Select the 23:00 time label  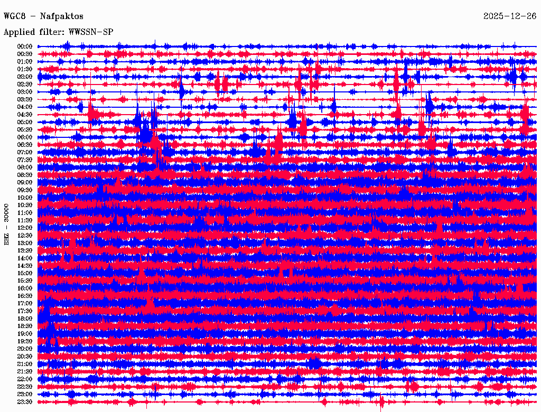point(25,395)
